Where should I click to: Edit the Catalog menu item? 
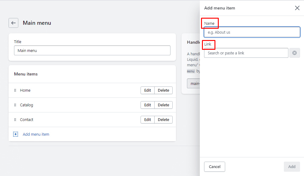click(148, 105)
